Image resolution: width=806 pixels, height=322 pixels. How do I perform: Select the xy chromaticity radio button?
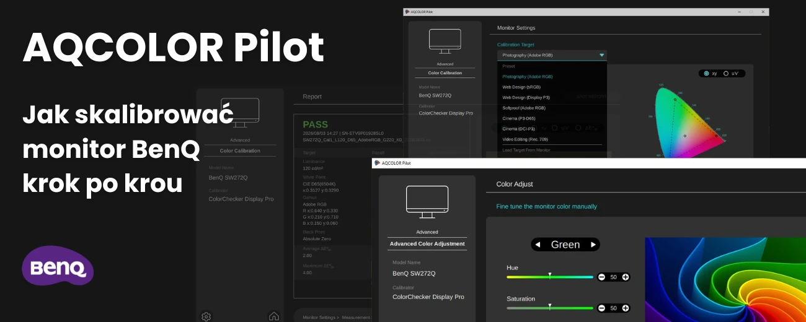click(x=706, y=73)
